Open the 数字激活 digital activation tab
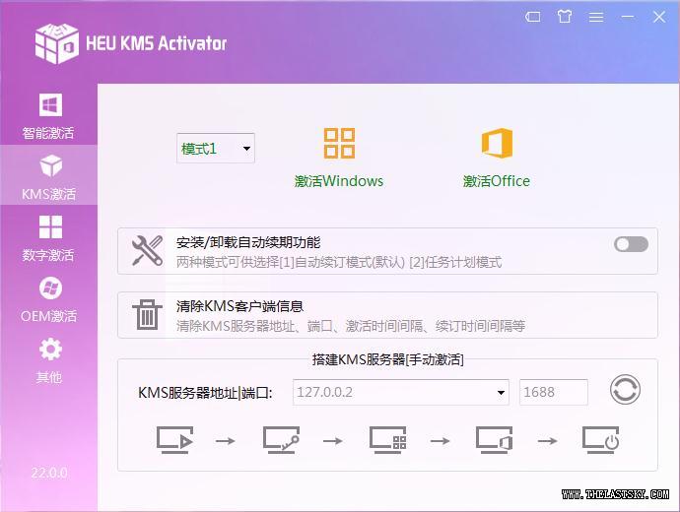 48,237
